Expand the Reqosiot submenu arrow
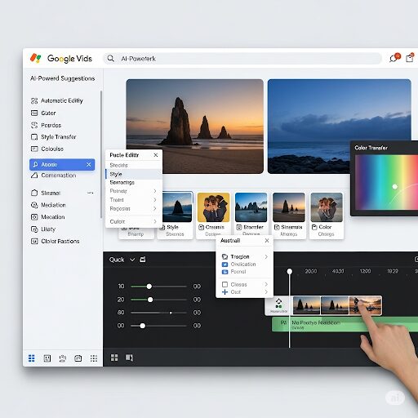The image size is (418, 418). click(155, 208)
